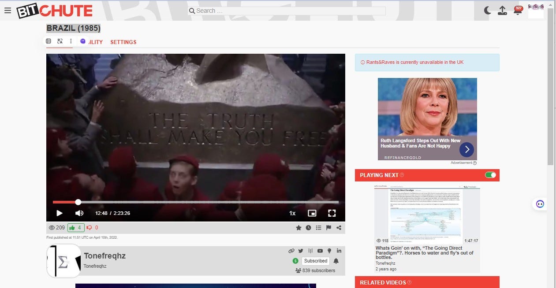Click the eye view count icon
556x288 pixels.
coord(52,228)
